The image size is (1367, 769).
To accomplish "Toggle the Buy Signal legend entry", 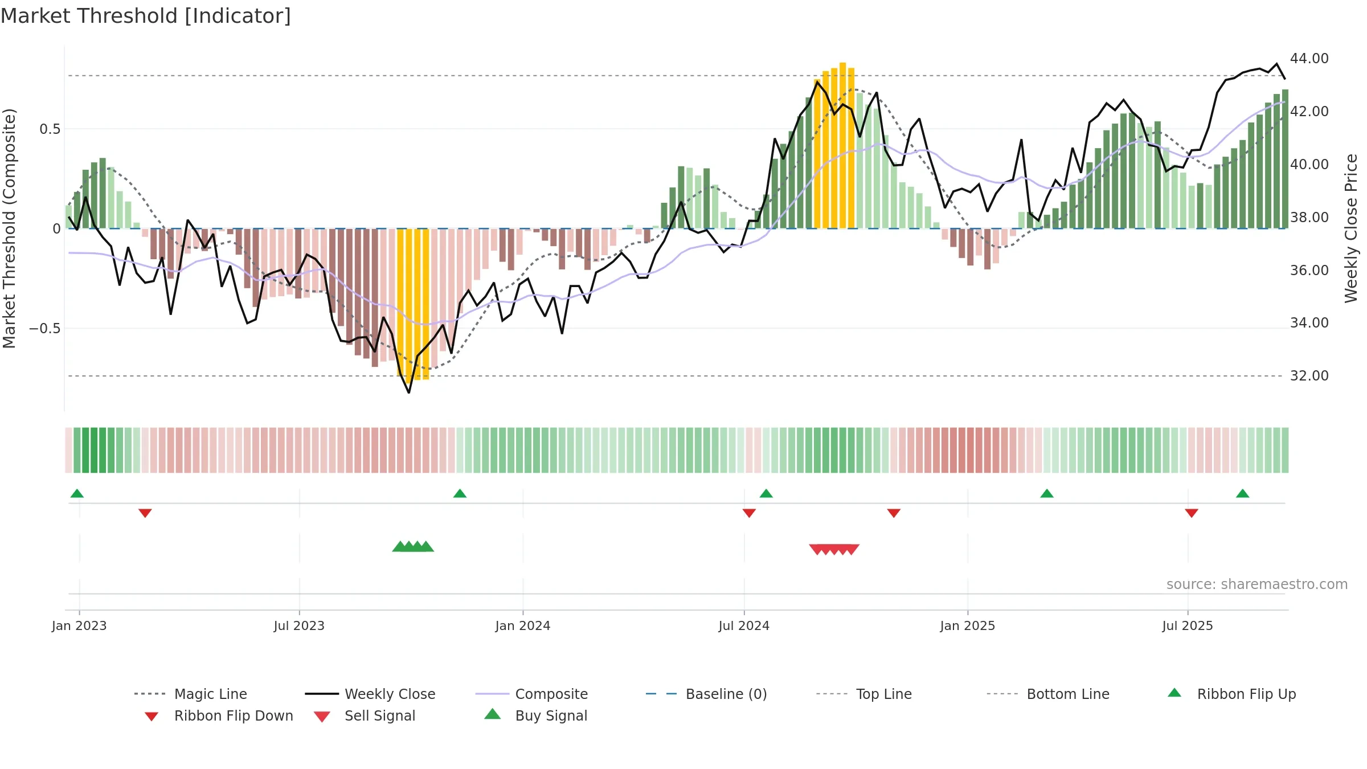I will coord(535,716).
